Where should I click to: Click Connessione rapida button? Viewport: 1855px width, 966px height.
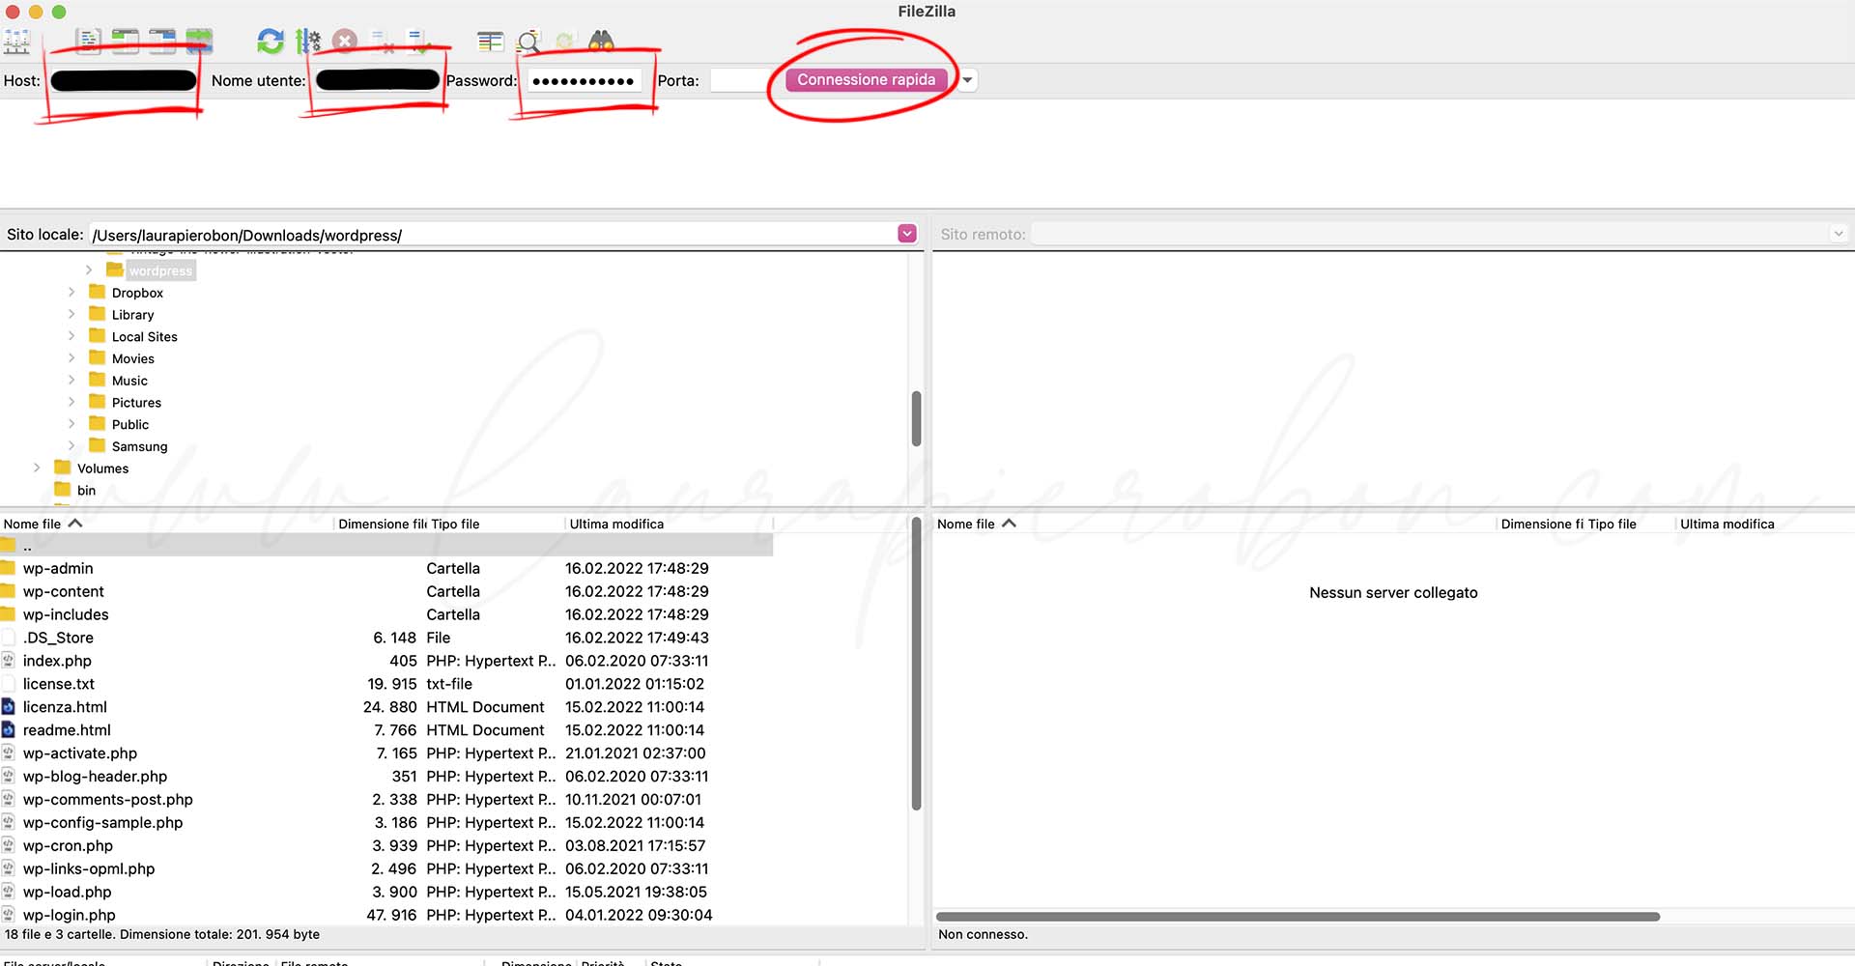[x=866, y=80]
